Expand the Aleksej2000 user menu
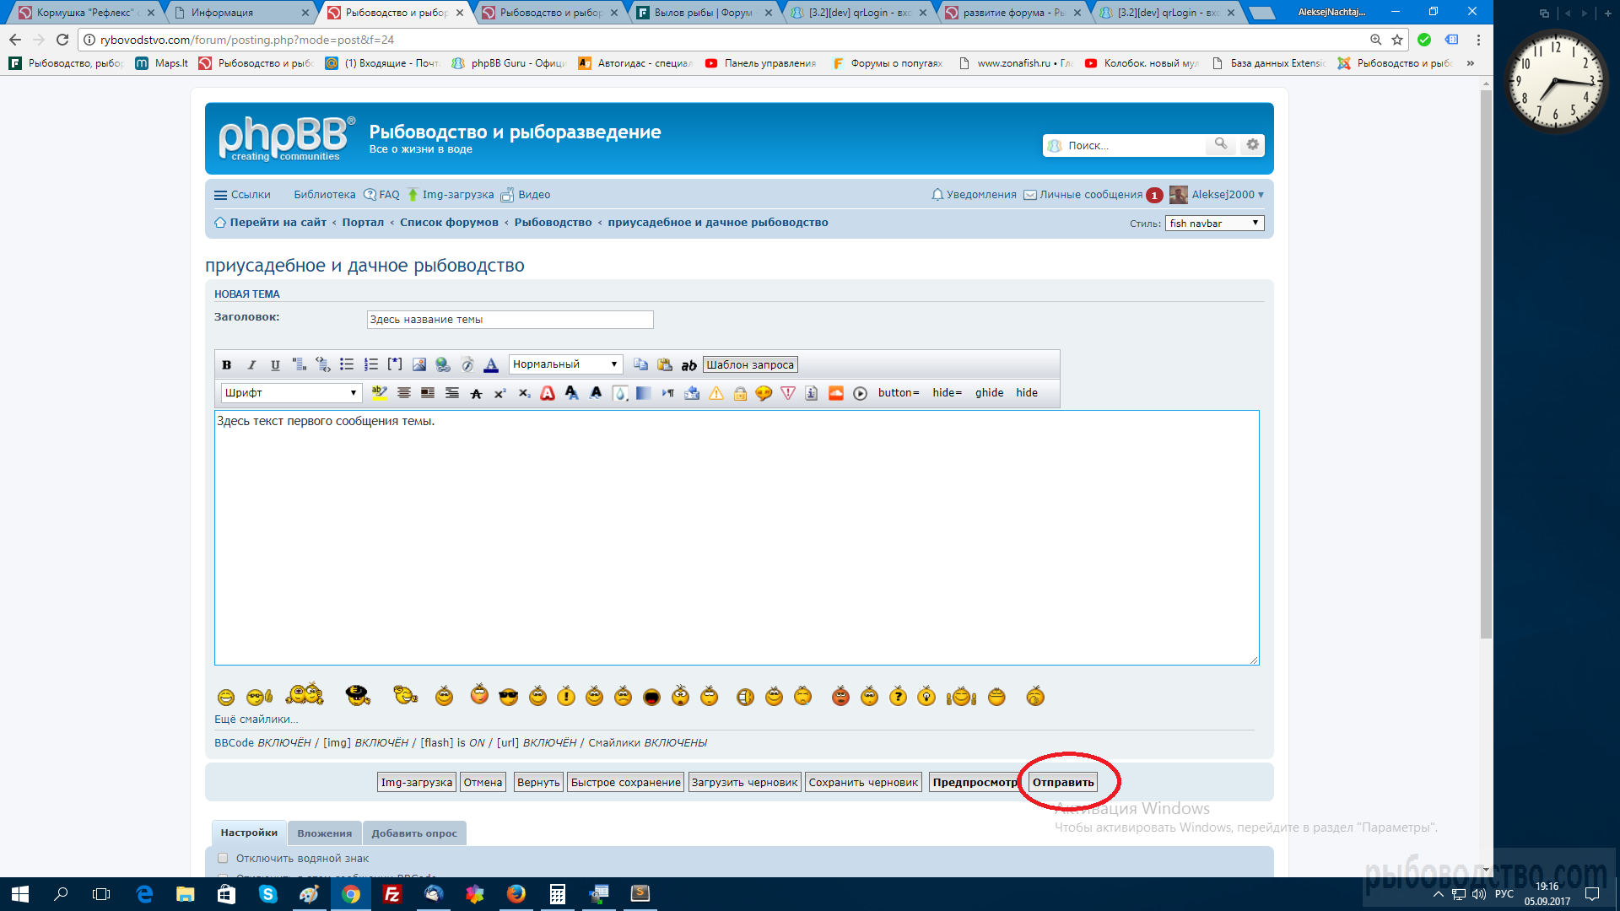 point(1217,195)
